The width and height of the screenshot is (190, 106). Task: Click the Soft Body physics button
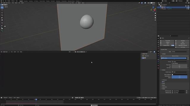(x=182, y=41)
